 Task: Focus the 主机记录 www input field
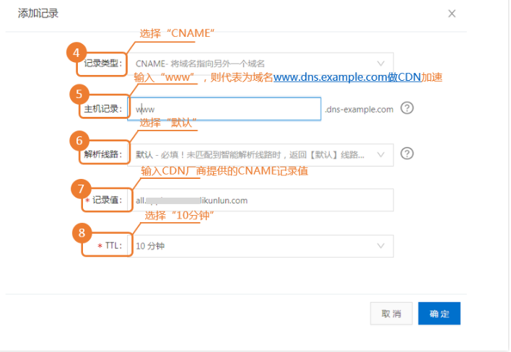[x=224, y=109]
